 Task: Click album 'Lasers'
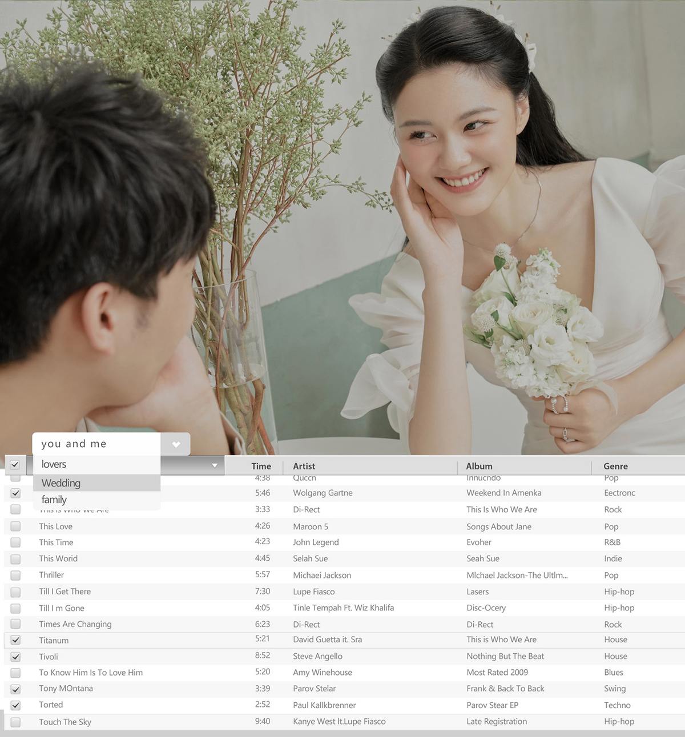coord(478,592)
